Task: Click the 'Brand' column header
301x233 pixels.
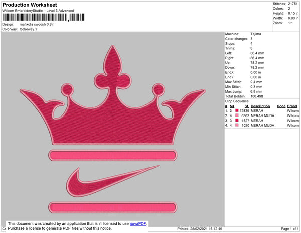Action: click(292, 106)
